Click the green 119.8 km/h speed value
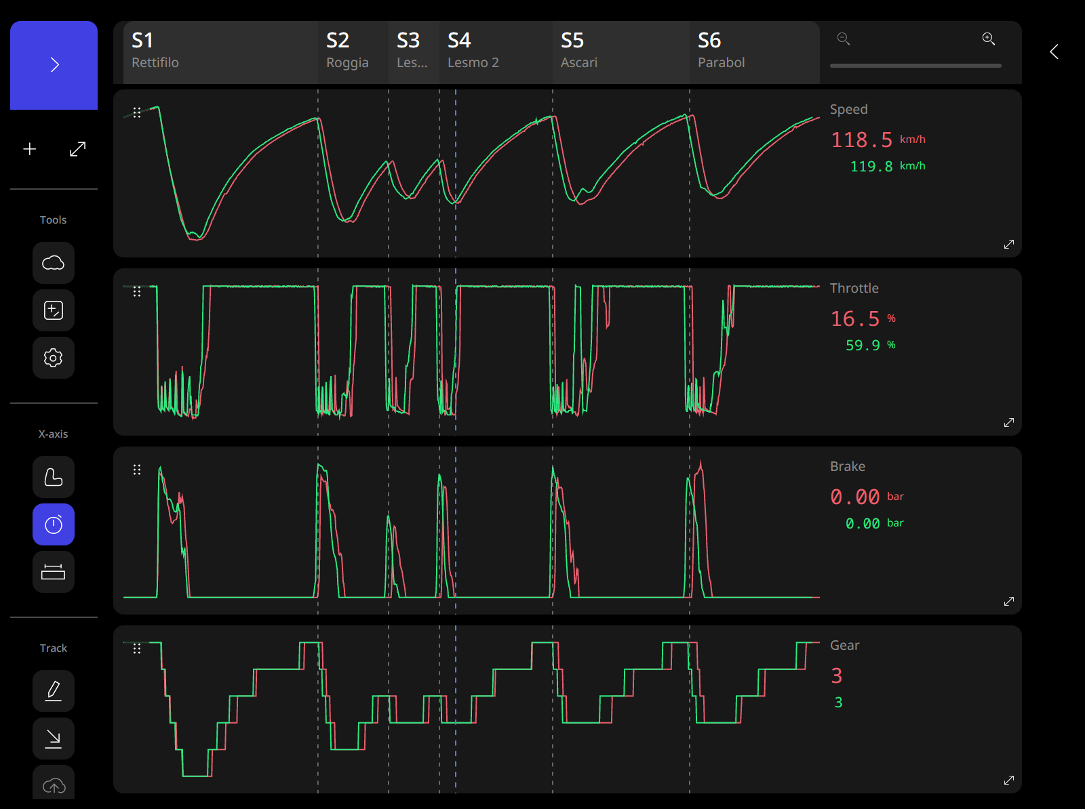This screenshot has width=1085, height=809. 888,167
